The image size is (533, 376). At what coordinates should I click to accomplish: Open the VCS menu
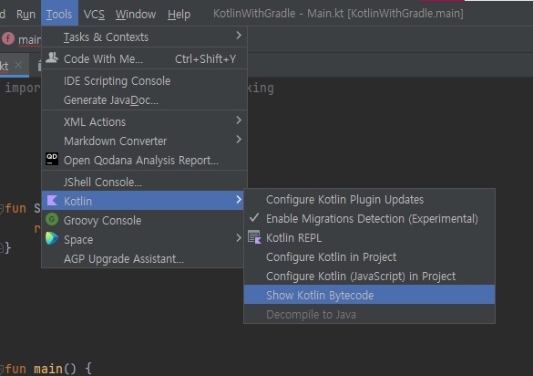point(94,15)
